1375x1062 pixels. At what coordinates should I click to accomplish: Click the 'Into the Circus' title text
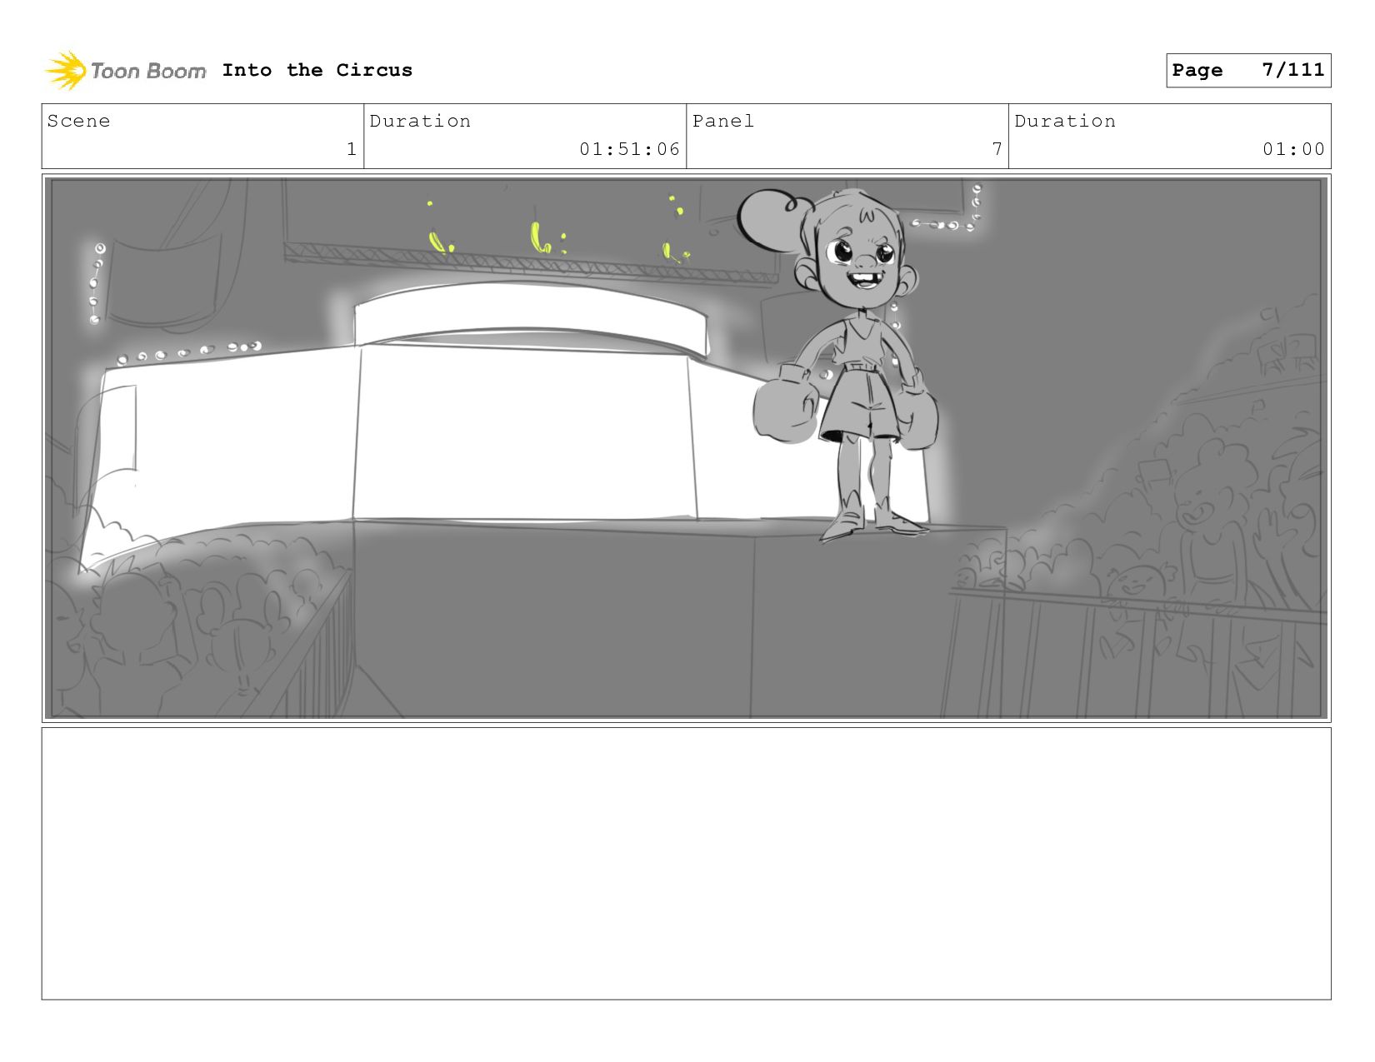(x=317, y=70)
